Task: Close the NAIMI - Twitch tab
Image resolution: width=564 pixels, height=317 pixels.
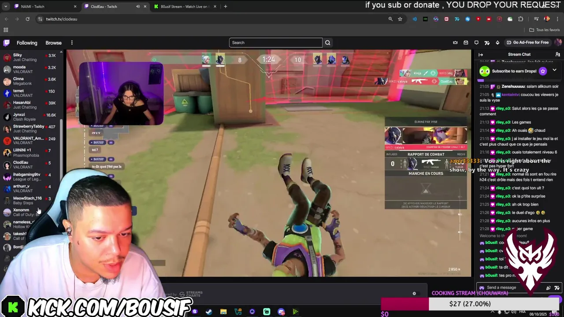Action: 75,7
